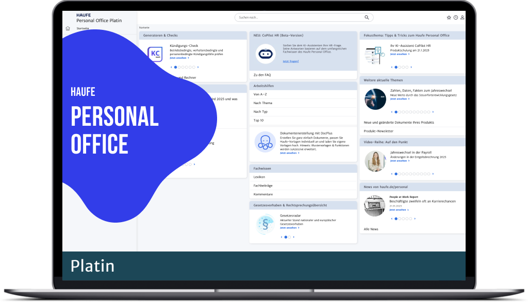
Task: Click 'Jetzt ansehen' under Dokumentenerstellung mit DocPlus
Action: (x=290, y=153)
